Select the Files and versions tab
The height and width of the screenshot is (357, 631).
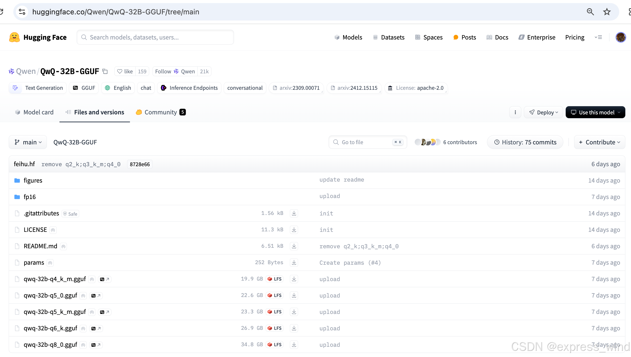(x=95, y=112)
